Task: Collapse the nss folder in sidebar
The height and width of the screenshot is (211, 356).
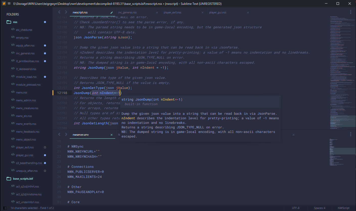Action: coord(9,22)
